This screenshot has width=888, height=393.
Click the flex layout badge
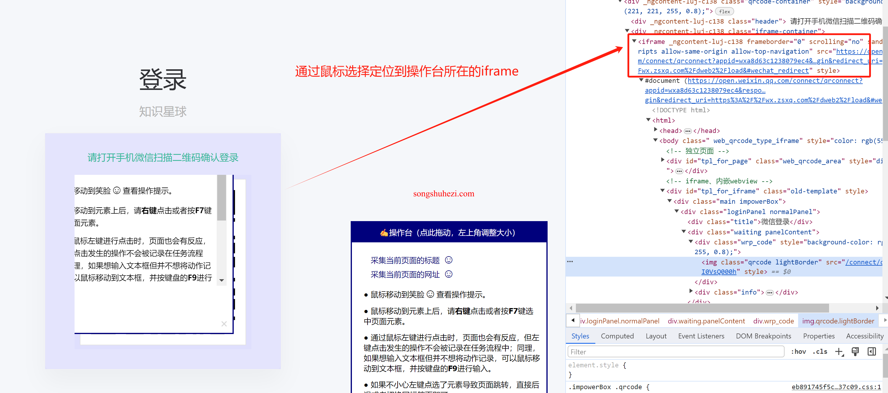(724, 11)
